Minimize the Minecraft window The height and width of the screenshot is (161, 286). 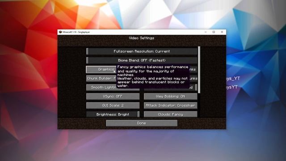coord(206,32)
